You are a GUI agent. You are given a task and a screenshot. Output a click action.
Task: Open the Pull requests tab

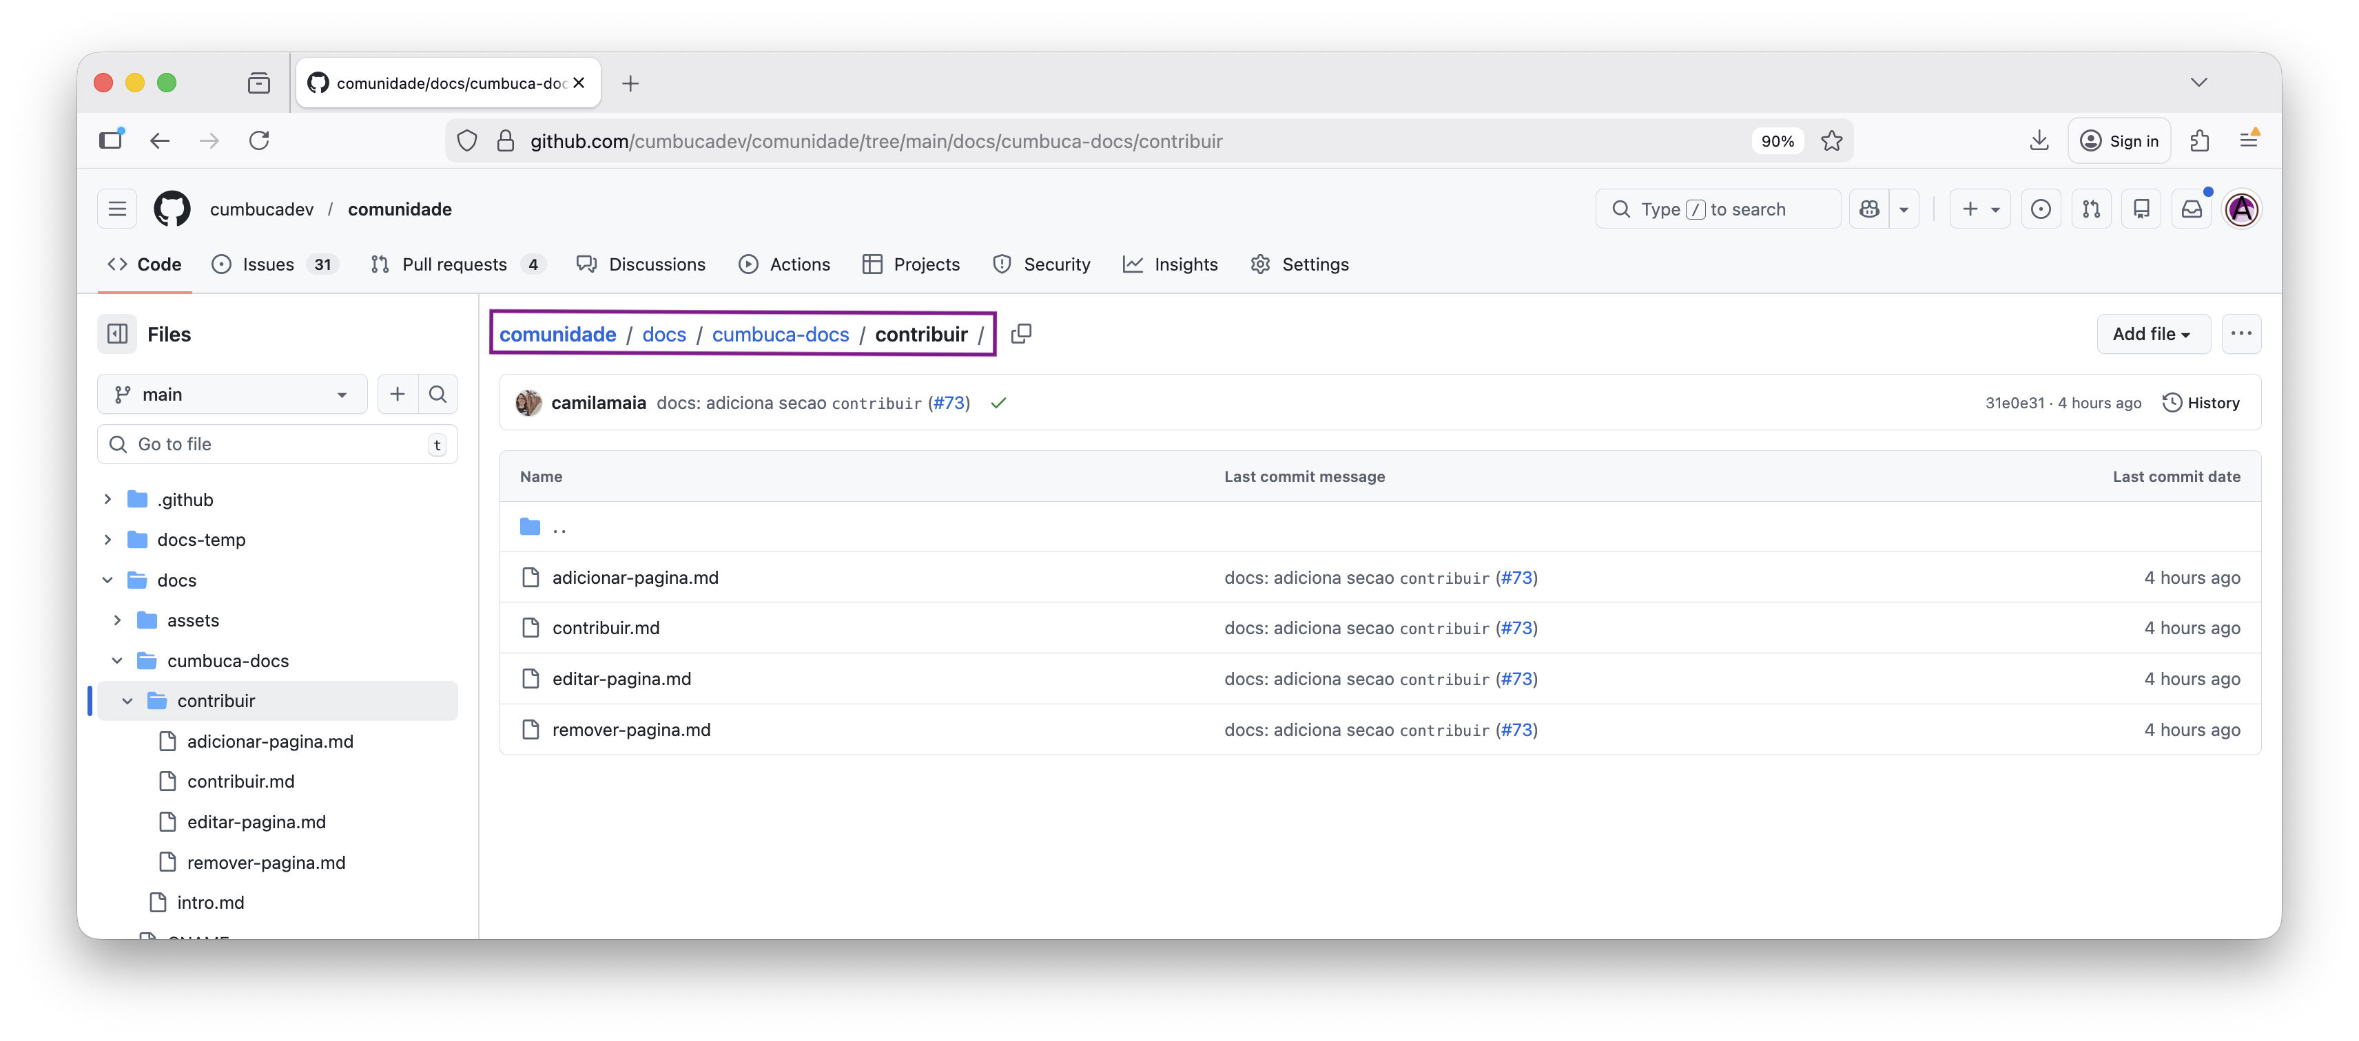point(458,264)
